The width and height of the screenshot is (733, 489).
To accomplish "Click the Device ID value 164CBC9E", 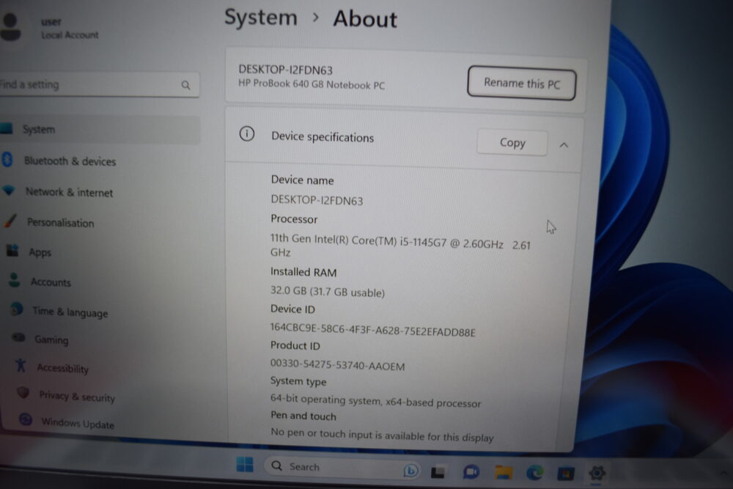I will [372, 330].
